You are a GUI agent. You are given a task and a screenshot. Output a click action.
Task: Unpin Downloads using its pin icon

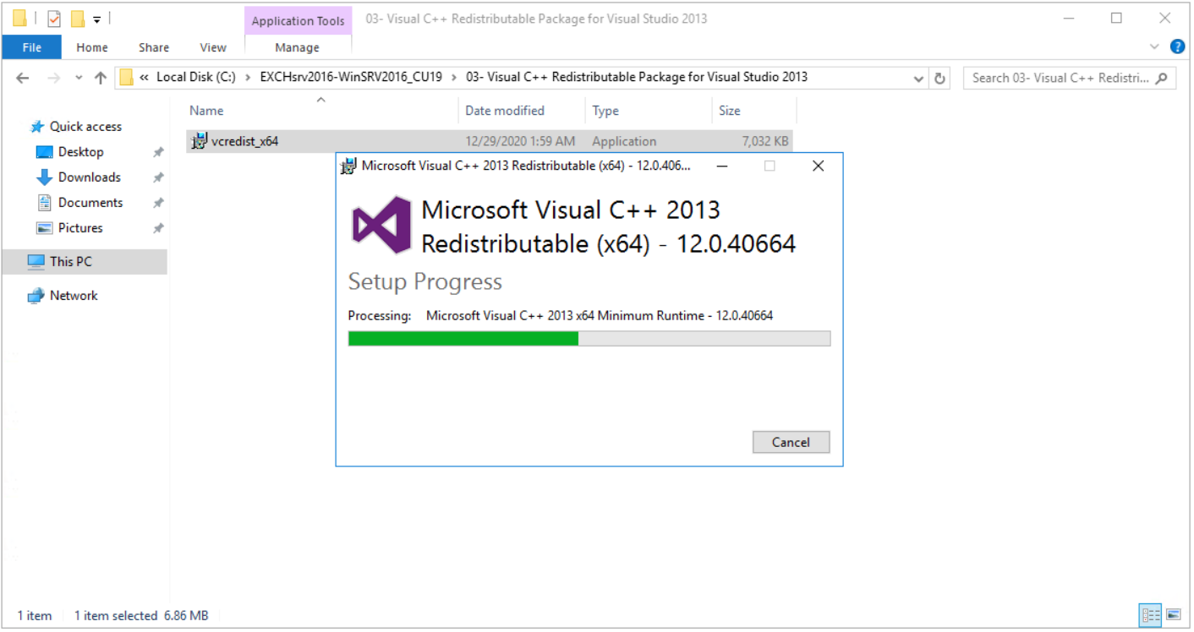click(x=157, y=178)
